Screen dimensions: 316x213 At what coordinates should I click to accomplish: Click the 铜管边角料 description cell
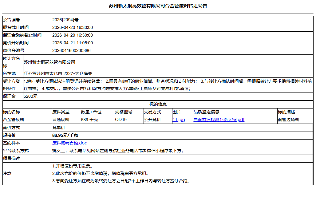coord(295,120)
